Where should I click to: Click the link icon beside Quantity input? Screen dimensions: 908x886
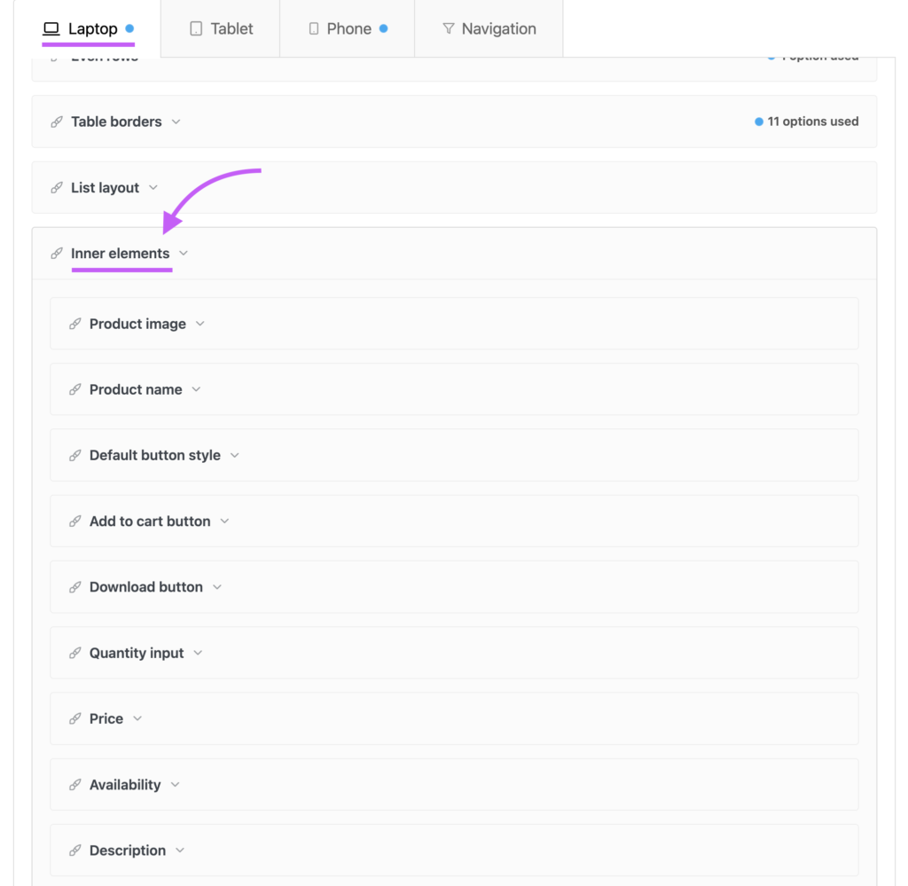(74, 653)
